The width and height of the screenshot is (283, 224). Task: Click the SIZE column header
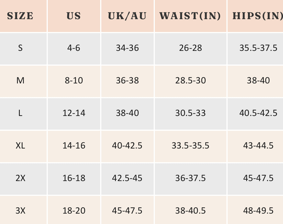pyautogui.click(x=20, y=16)
